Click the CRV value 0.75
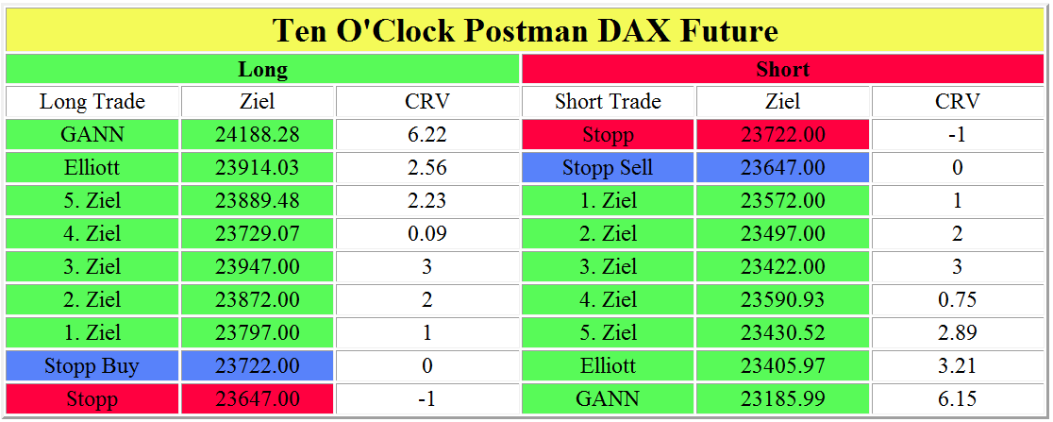 [957, 300]
